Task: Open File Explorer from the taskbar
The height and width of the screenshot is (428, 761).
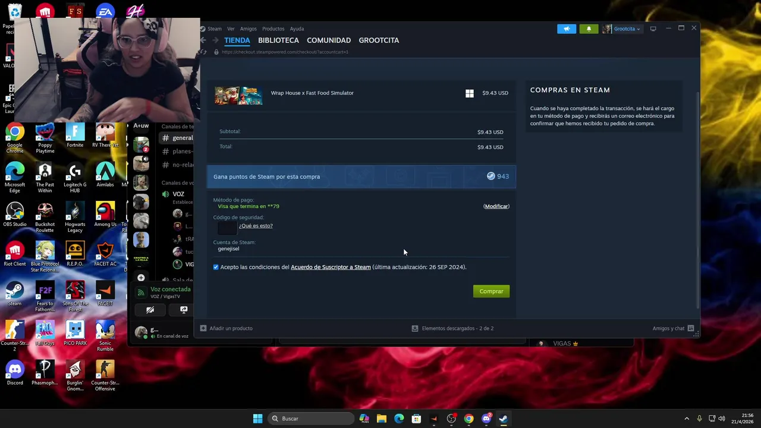Action: pyautogui.click(x=382, y=418)
